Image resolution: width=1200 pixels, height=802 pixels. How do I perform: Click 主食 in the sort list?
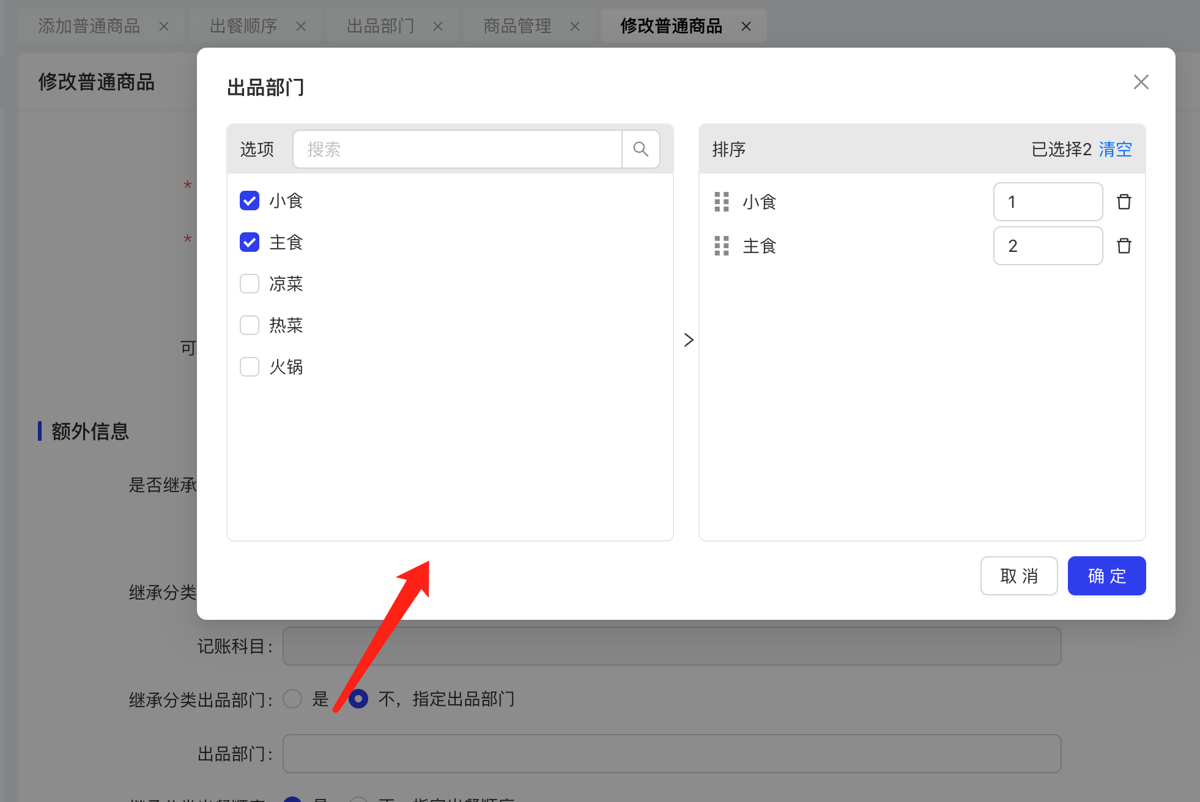coord(760,246)
